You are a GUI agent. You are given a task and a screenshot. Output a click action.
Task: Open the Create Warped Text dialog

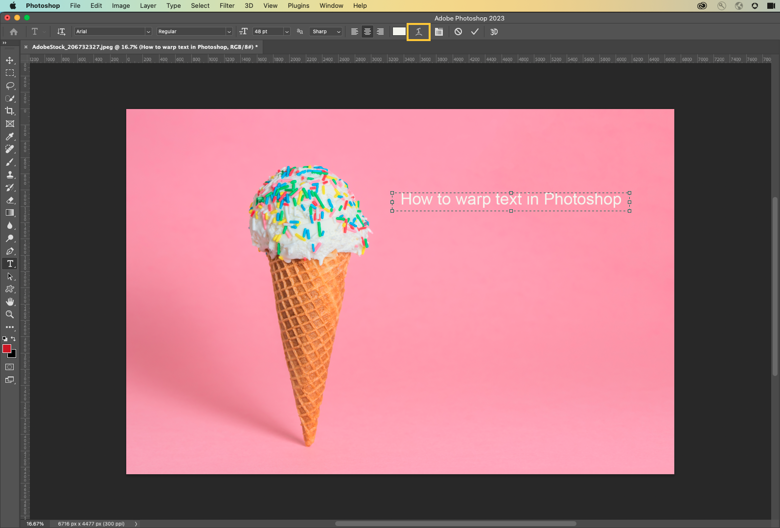[x=418, y=32]
